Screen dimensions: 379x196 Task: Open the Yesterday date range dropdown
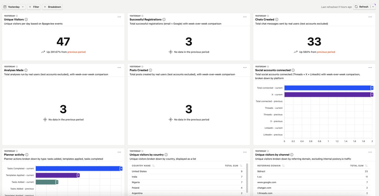[14, 7]
